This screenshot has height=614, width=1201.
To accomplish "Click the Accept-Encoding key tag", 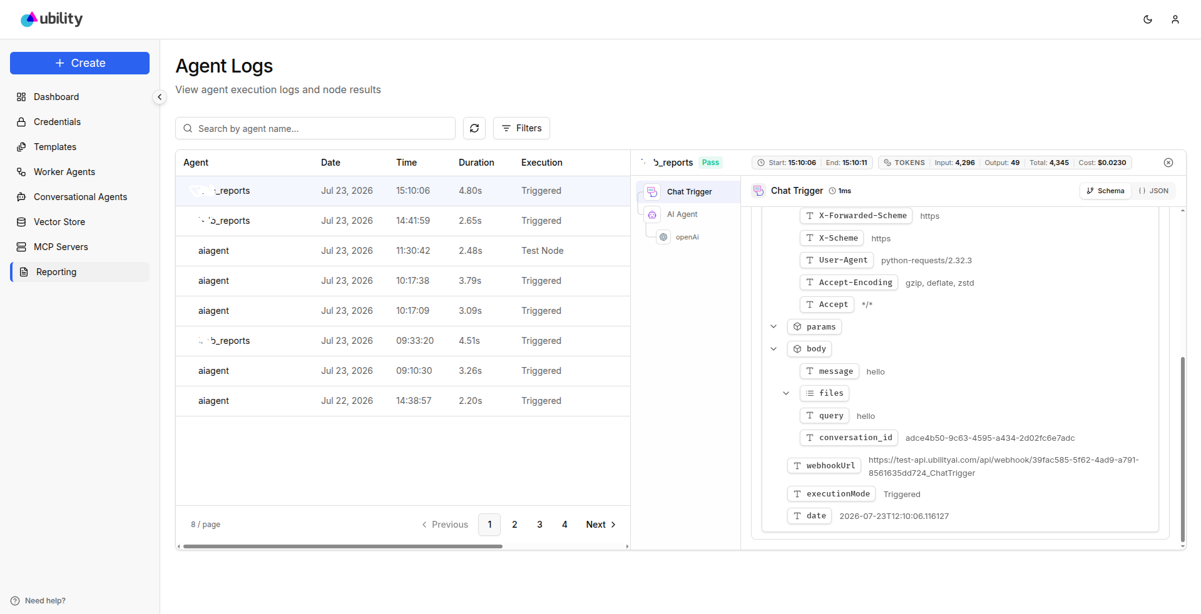I will [849, 283].
